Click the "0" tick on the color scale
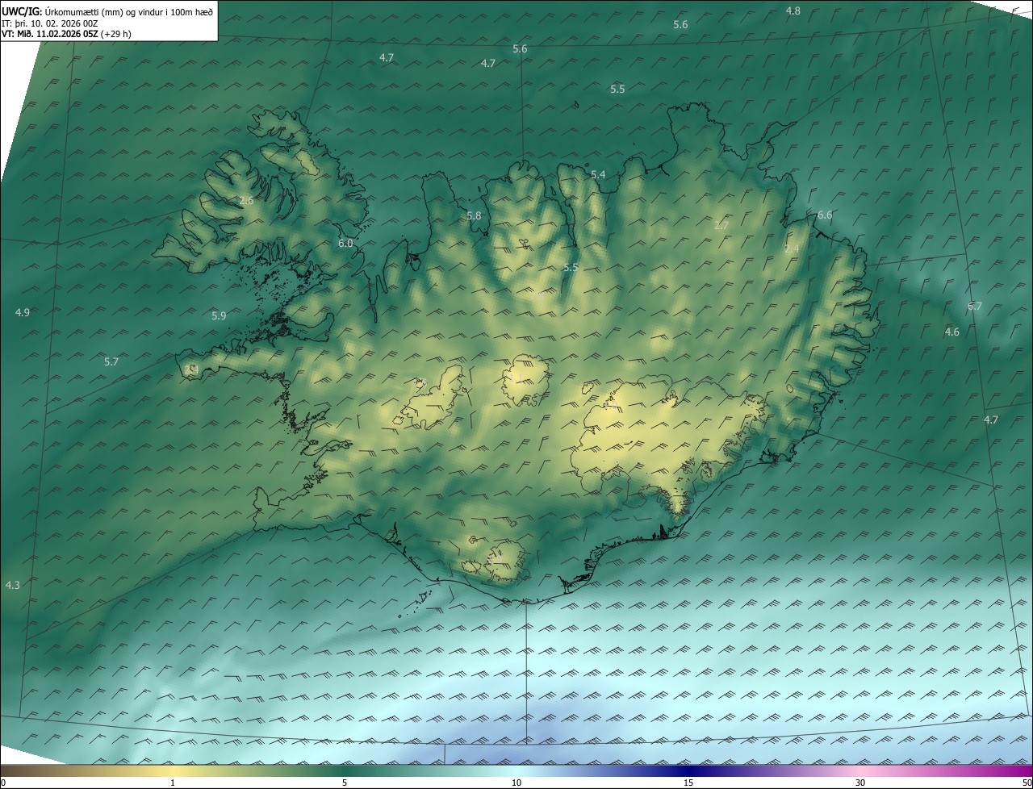Screen dimensions: 1033x789 point(3,783)
